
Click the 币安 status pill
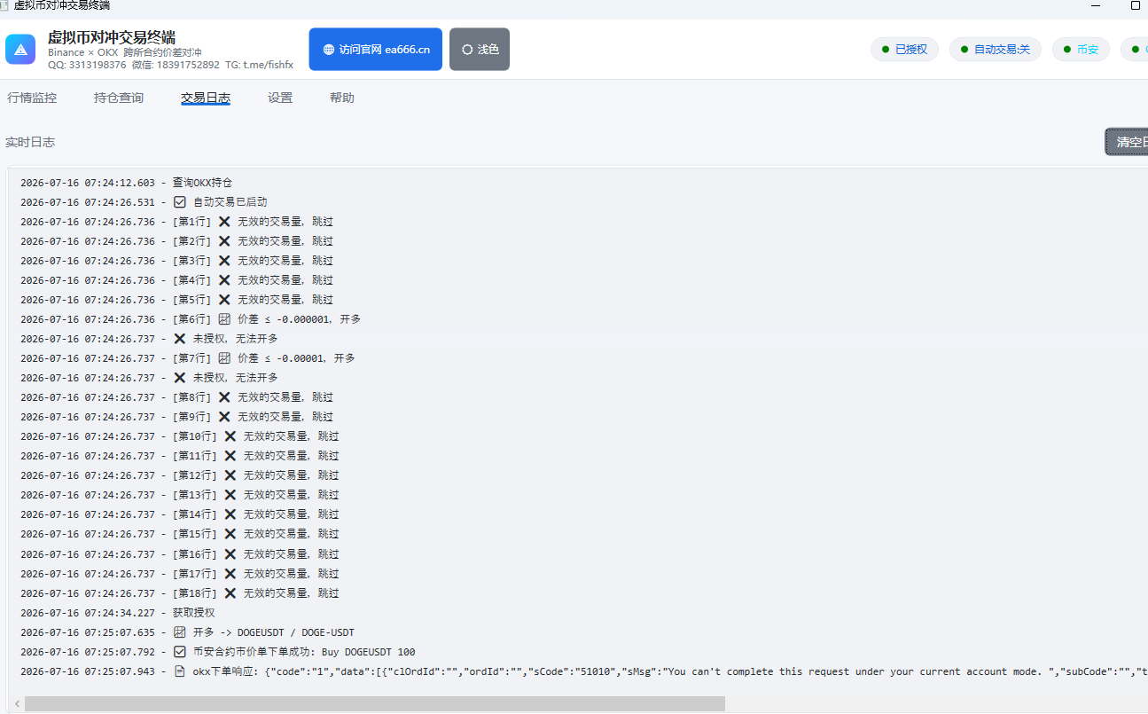coord(1081,49)
